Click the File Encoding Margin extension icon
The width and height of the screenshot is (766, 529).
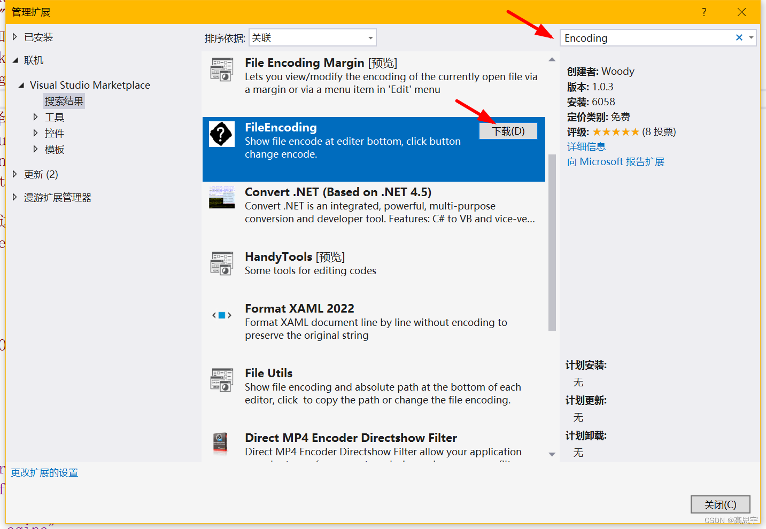coord(221,69)
